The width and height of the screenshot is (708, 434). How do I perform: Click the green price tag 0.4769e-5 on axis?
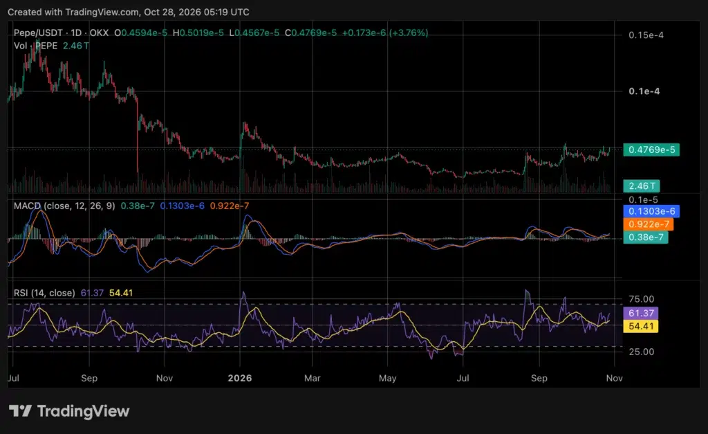click(651, 150)
